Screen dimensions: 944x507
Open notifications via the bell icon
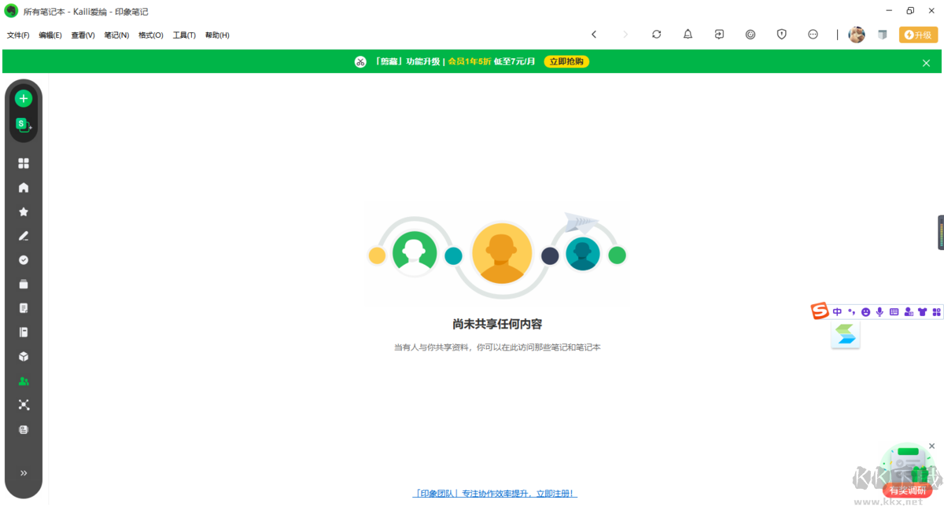[x=687, y=34]
